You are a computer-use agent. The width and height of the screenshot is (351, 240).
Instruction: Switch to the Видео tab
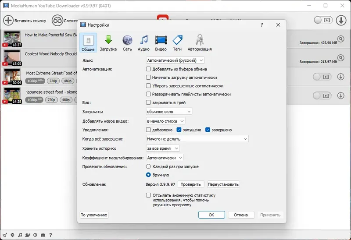[161, 42]
